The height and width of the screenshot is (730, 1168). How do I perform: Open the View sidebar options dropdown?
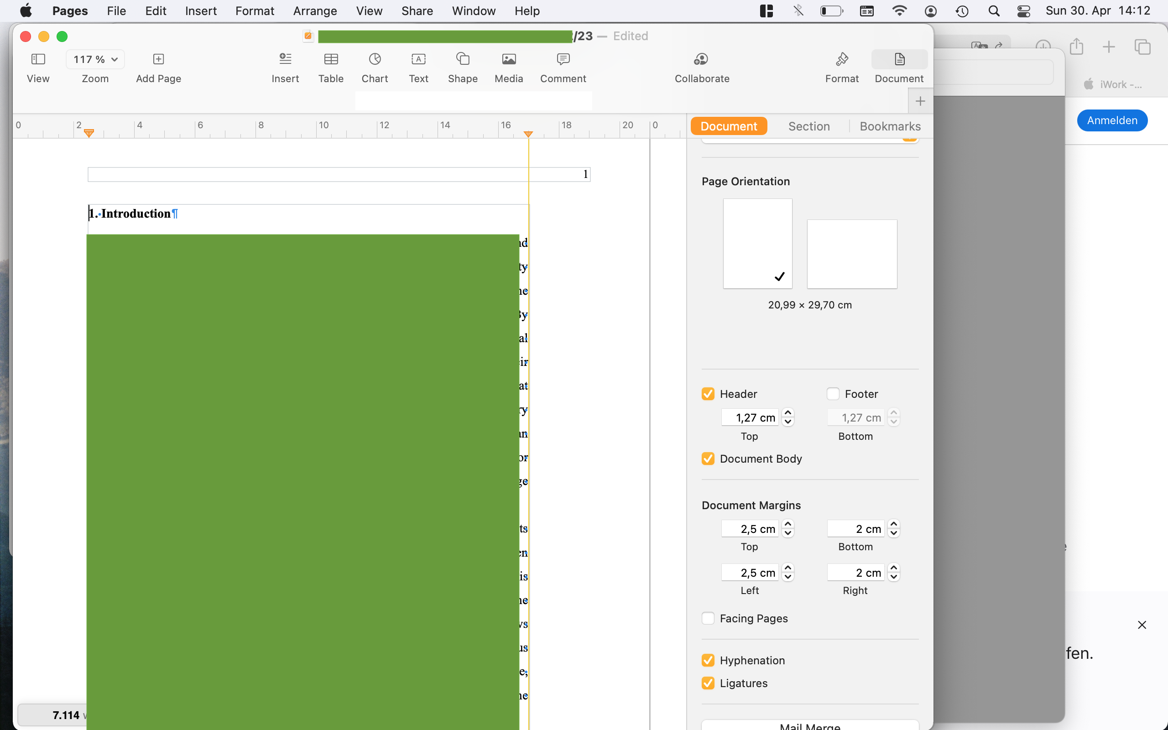[x=38, y=59]
